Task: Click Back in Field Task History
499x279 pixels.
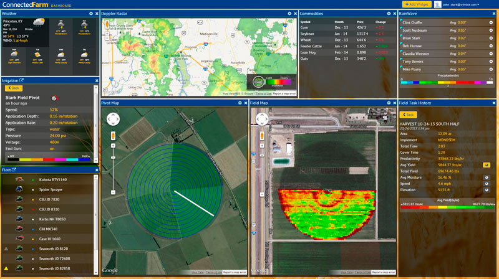Action: 409,115
